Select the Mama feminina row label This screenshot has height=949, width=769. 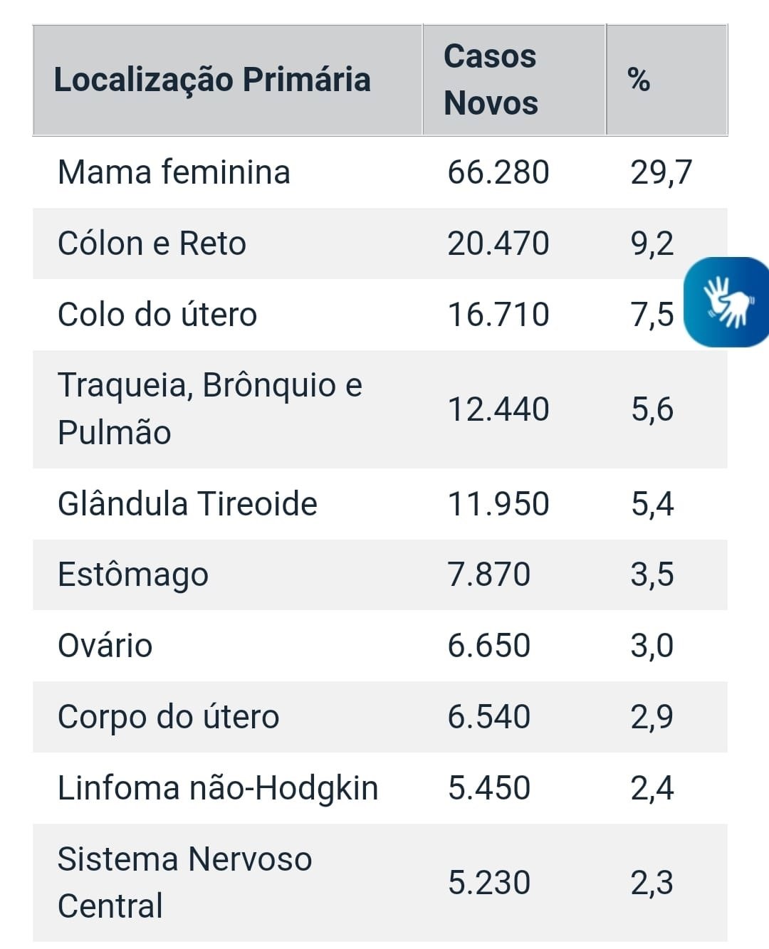(174, 172)
